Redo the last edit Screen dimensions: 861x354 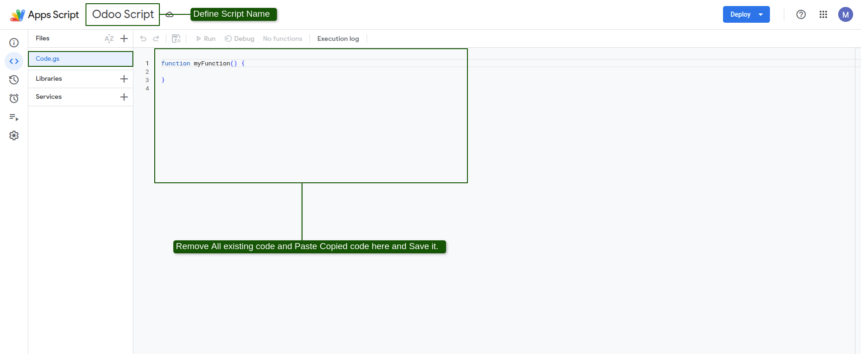[156, 39]
